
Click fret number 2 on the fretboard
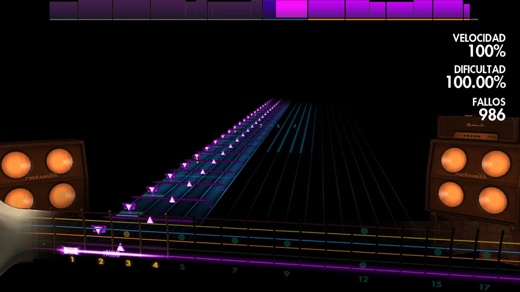coord(101,262)
